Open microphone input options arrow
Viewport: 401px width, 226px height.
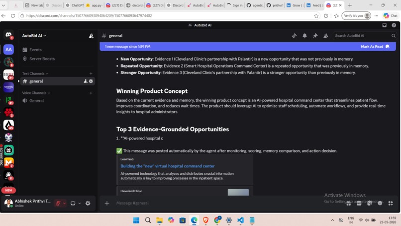pyautogui.click(x=64, y=203)
